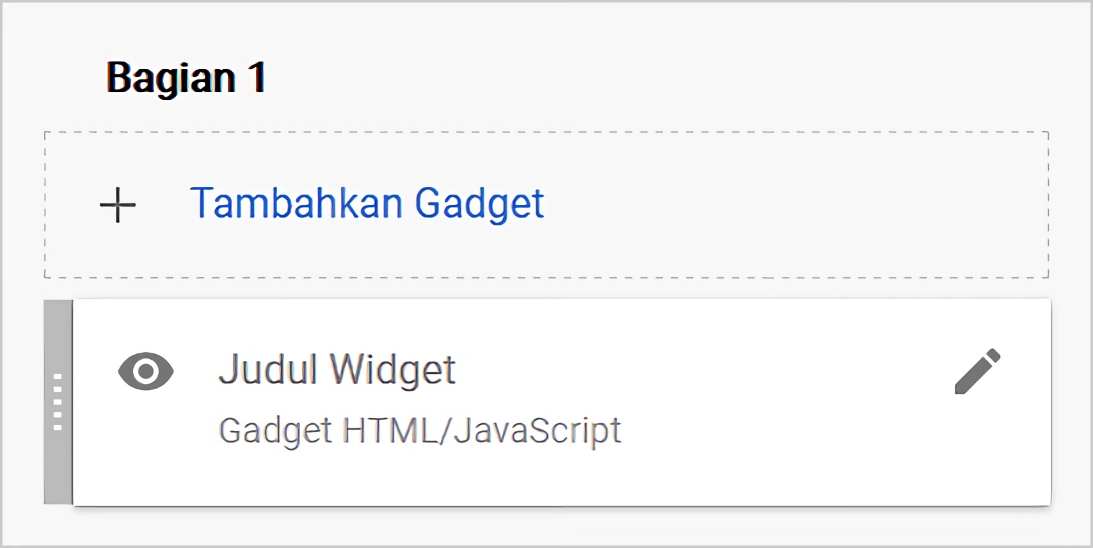Select the Judul Widget title text
Screen dimensions: 1093x548
pyautogui.click(x=337, y=369)
